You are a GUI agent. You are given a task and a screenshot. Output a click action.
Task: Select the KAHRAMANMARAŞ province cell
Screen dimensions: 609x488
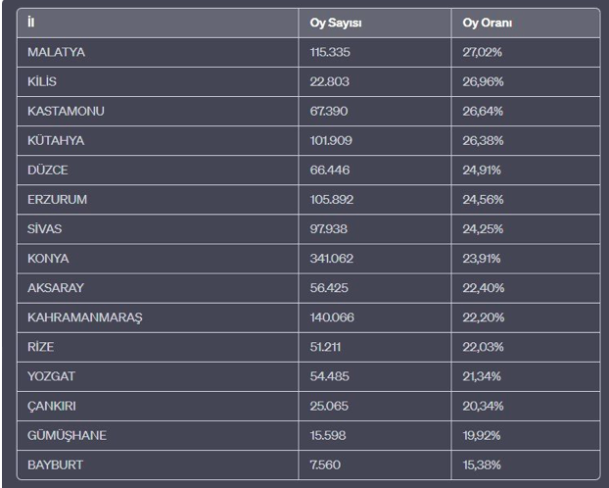point(84,317)
